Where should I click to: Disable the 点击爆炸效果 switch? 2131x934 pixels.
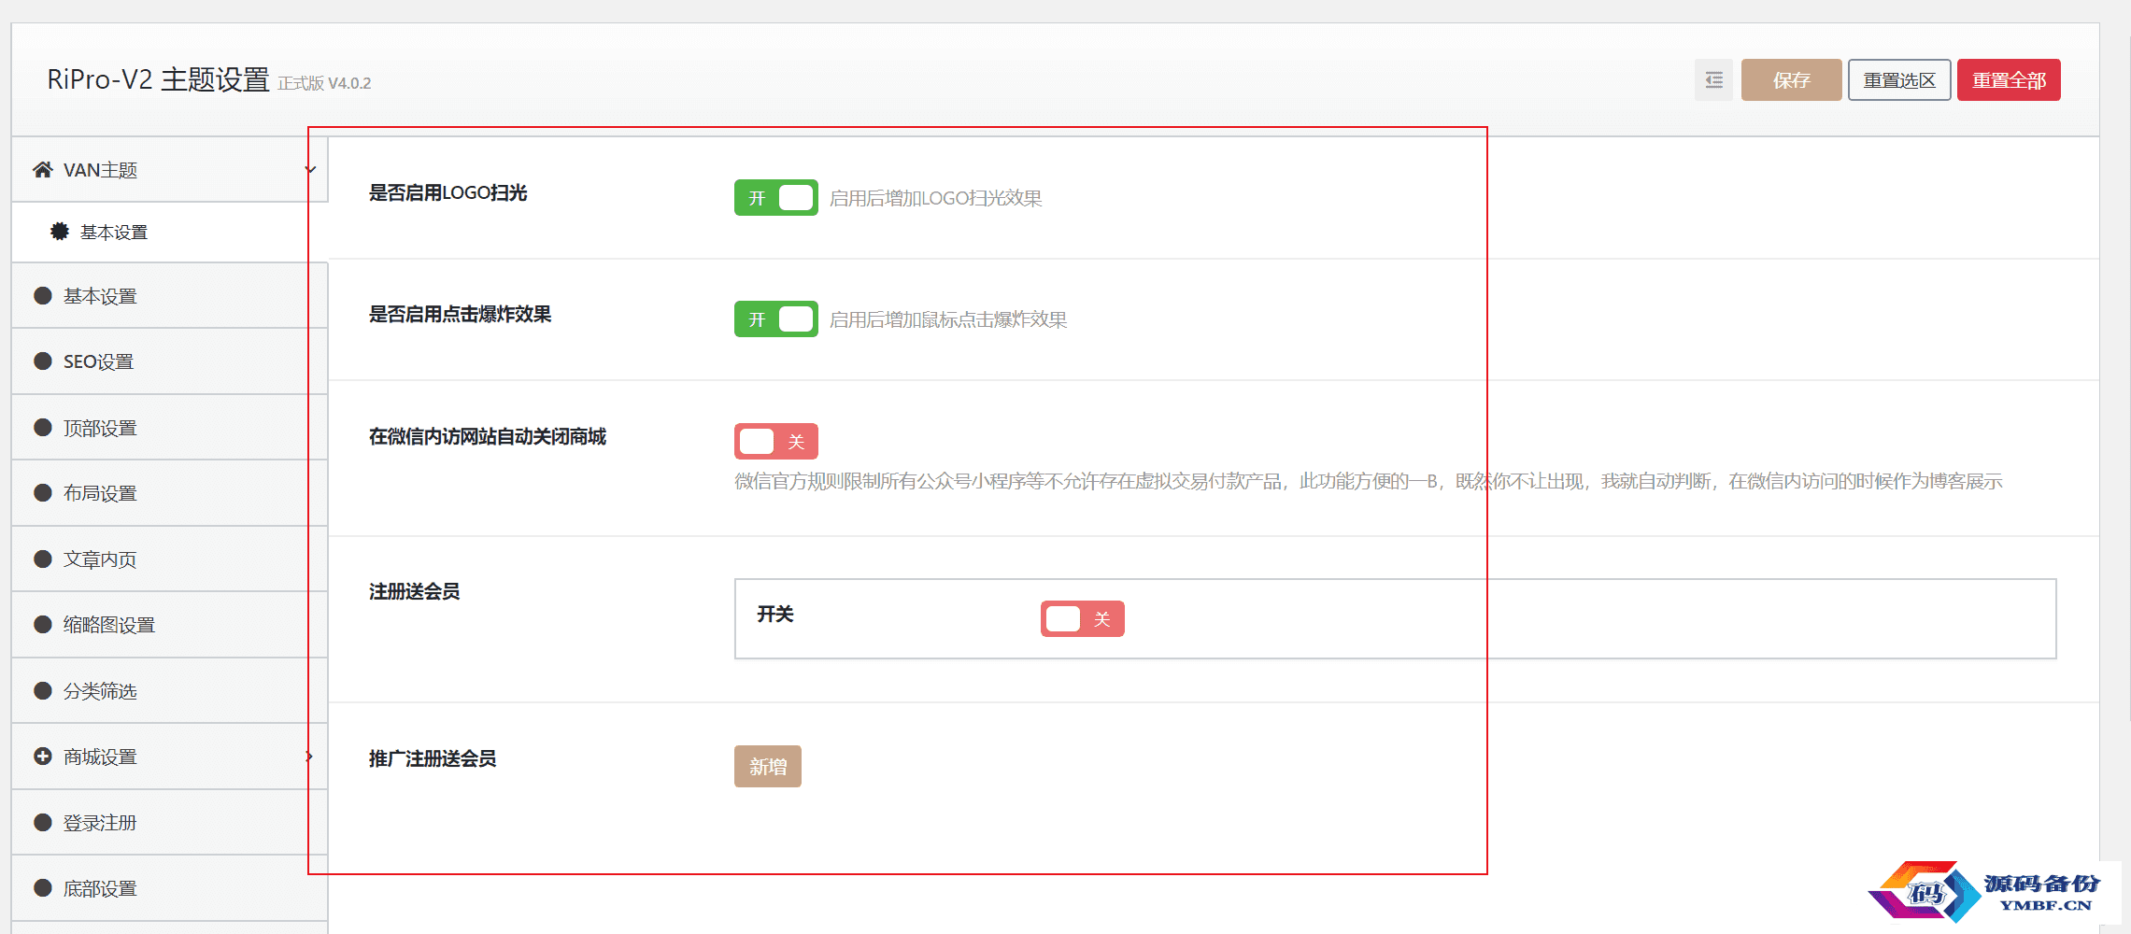(775, 319)
